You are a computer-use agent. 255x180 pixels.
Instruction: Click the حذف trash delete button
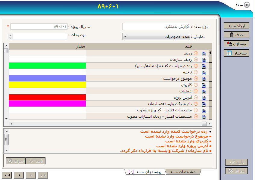pyautogui.click(x=236, y=35)
